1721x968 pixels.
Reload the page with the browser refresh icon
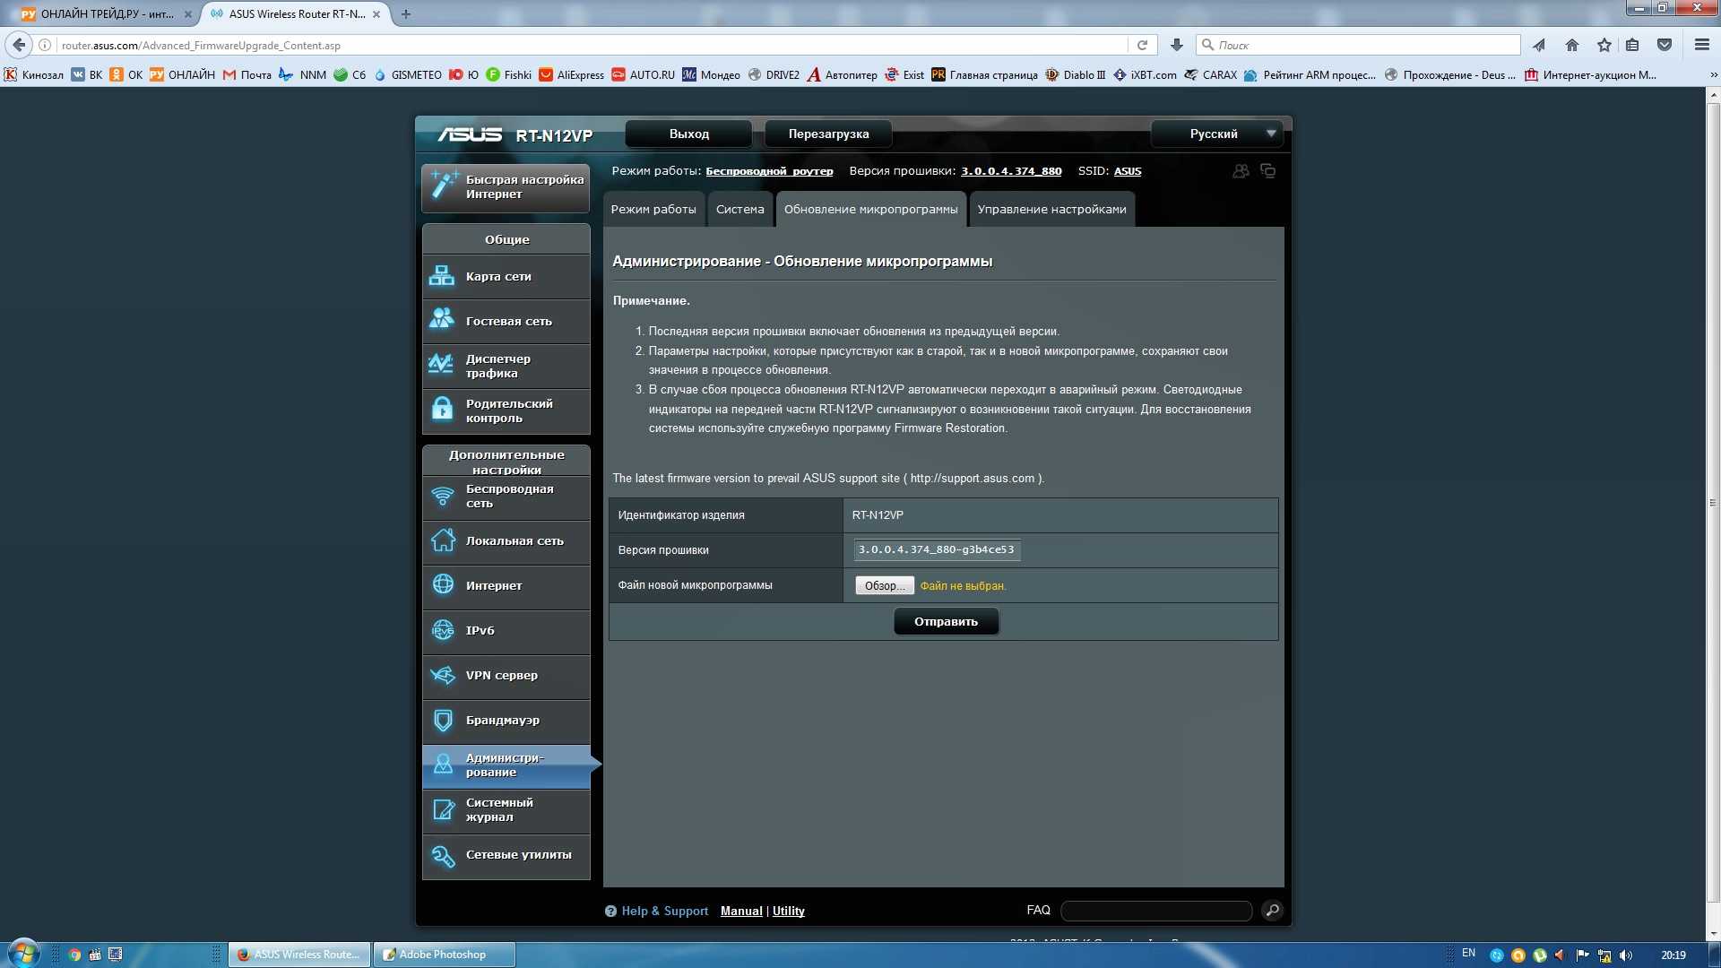click(x=1142, y=45)
